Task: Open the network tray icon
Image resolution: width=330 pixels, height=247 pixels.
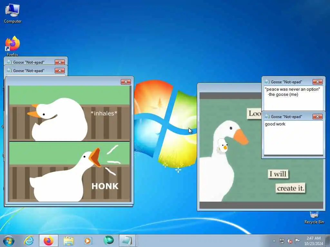Action: pyautogui.click(x=282, y=241)
